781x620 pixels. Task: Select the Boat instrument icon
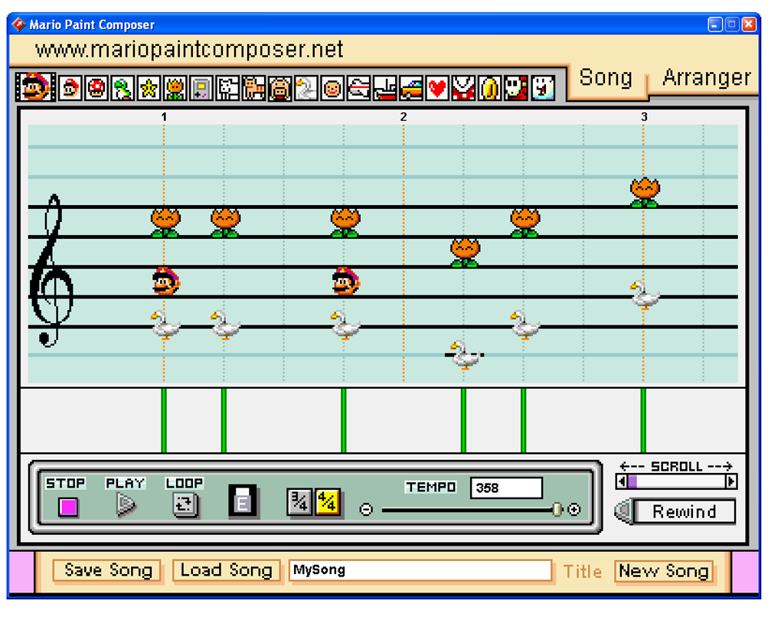[385, 89]
